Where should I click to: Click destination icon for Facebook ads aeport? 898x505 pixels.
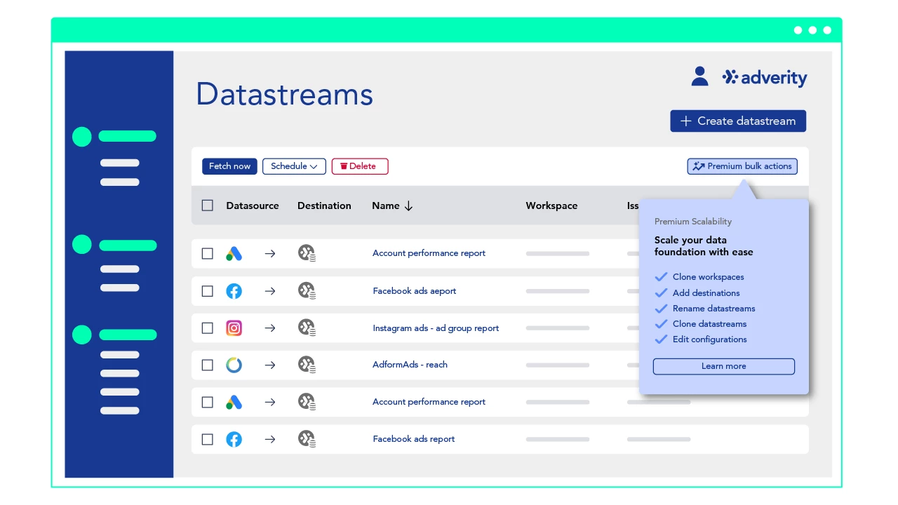click(307, 290)
